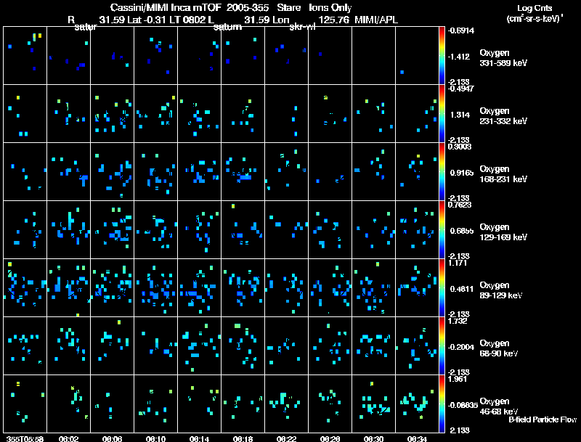Click the '1.314' color scale value
The image size is (581, 442).
(x=460, y=115)
